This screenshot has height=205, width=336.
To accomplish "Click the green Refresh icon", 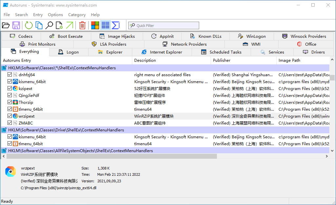I will click(x=29, y=25).
